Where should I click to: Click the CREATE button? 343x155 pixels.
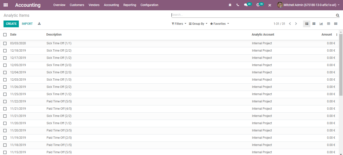11,24
